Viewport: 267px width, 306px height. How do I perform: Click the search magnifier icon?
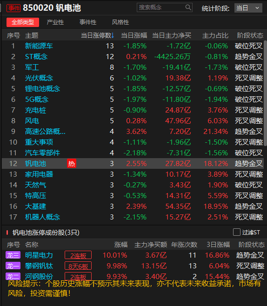[188, 7]
